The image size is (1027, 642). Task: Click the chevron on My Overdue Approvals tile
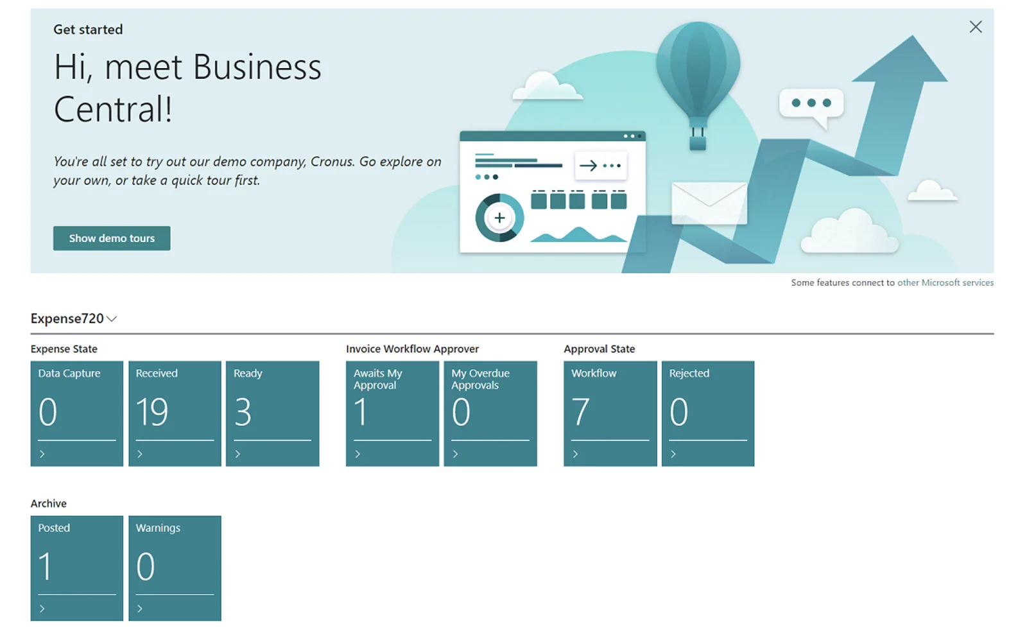pyautogui.click(x=455, y=454)
